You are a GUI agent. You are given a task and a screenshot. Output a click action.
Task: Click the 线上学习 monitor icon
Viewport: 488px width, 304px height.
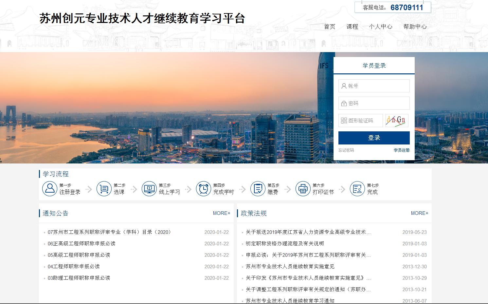pyautogui.click(x=149, y=189)
